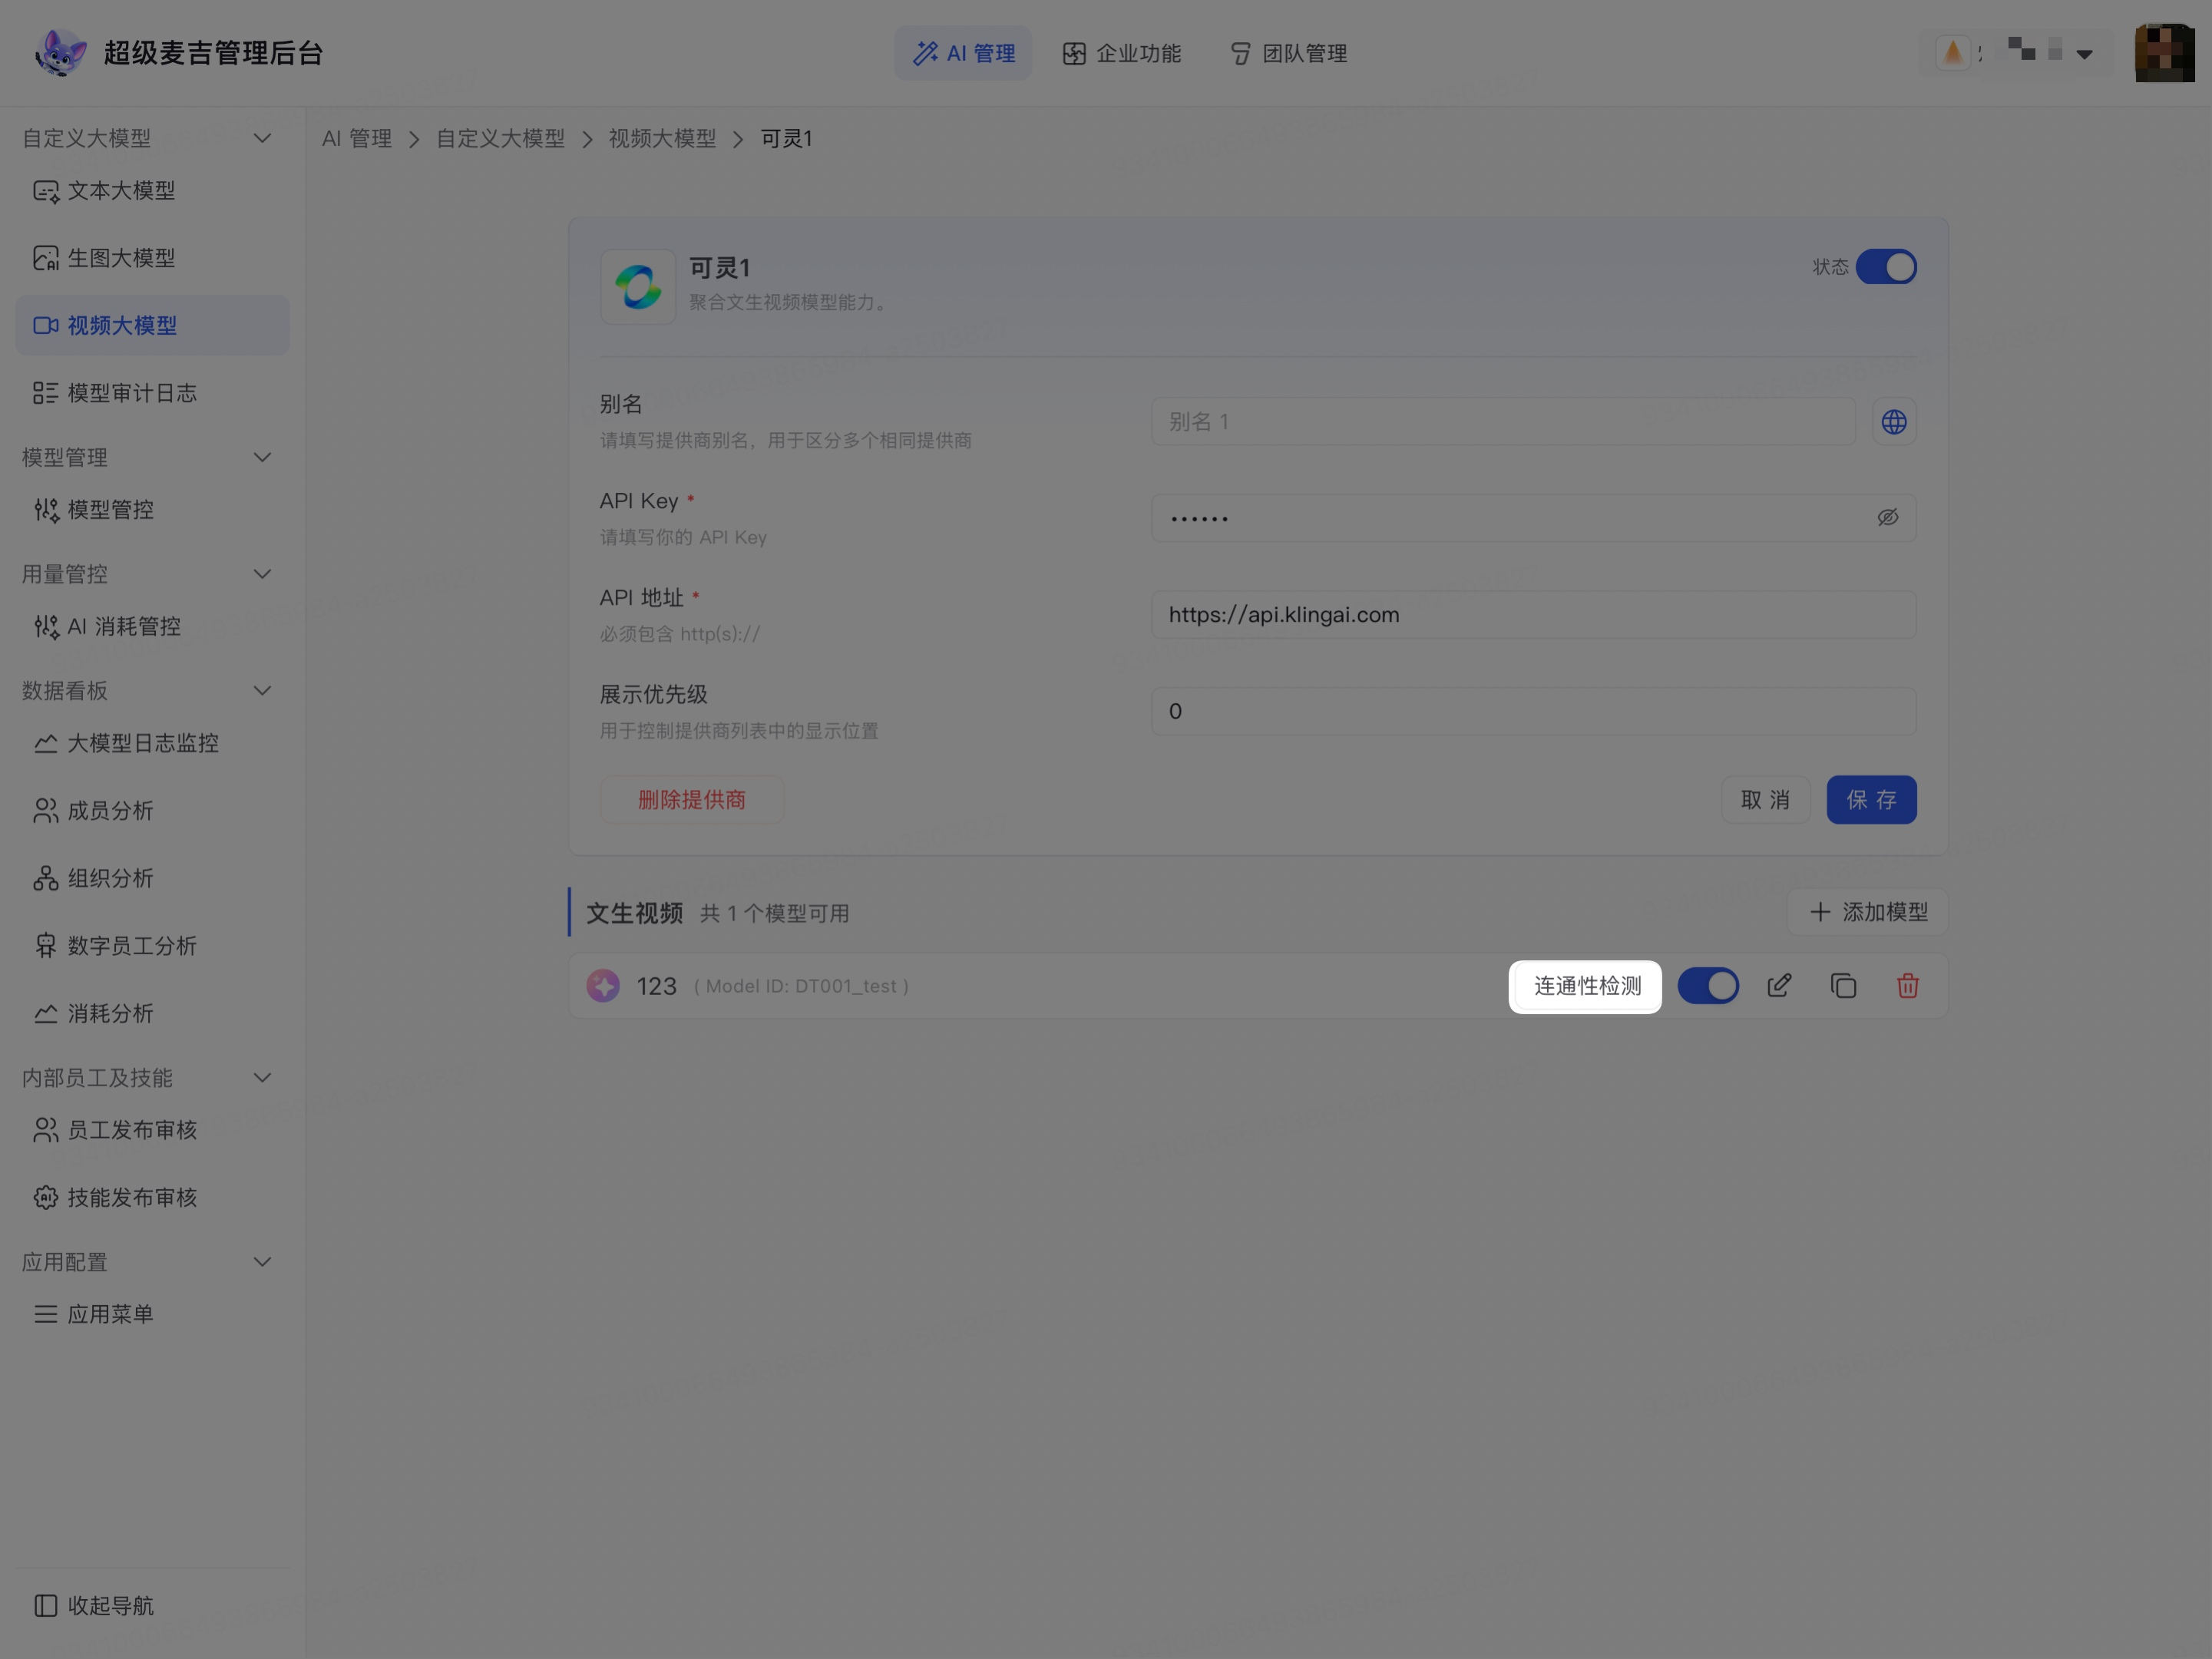Switch to the 企业功能 tab
The height and width of the screenshot is (1659, 2212).
click(x=1122, y=53)
